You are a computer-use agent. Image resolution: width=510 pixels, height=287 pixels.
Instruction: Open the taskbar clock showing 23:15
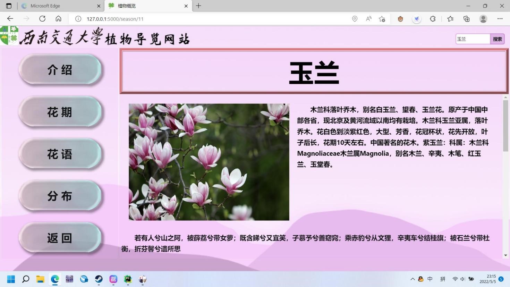click(x=487, y=279)
